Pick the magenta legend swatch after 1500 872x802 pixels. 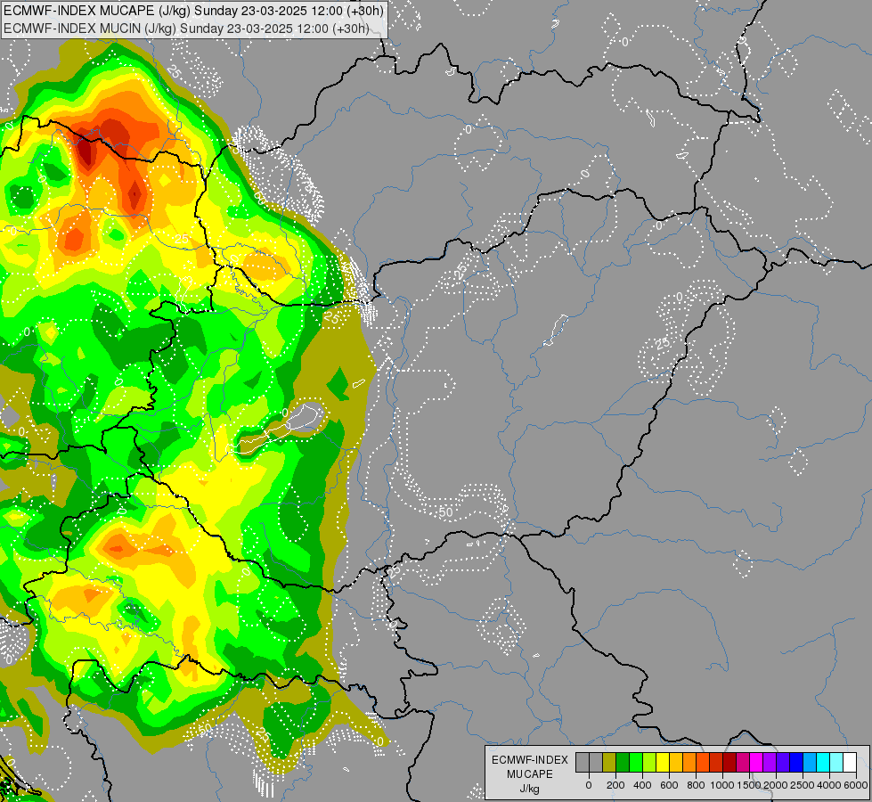pos(757,762)
